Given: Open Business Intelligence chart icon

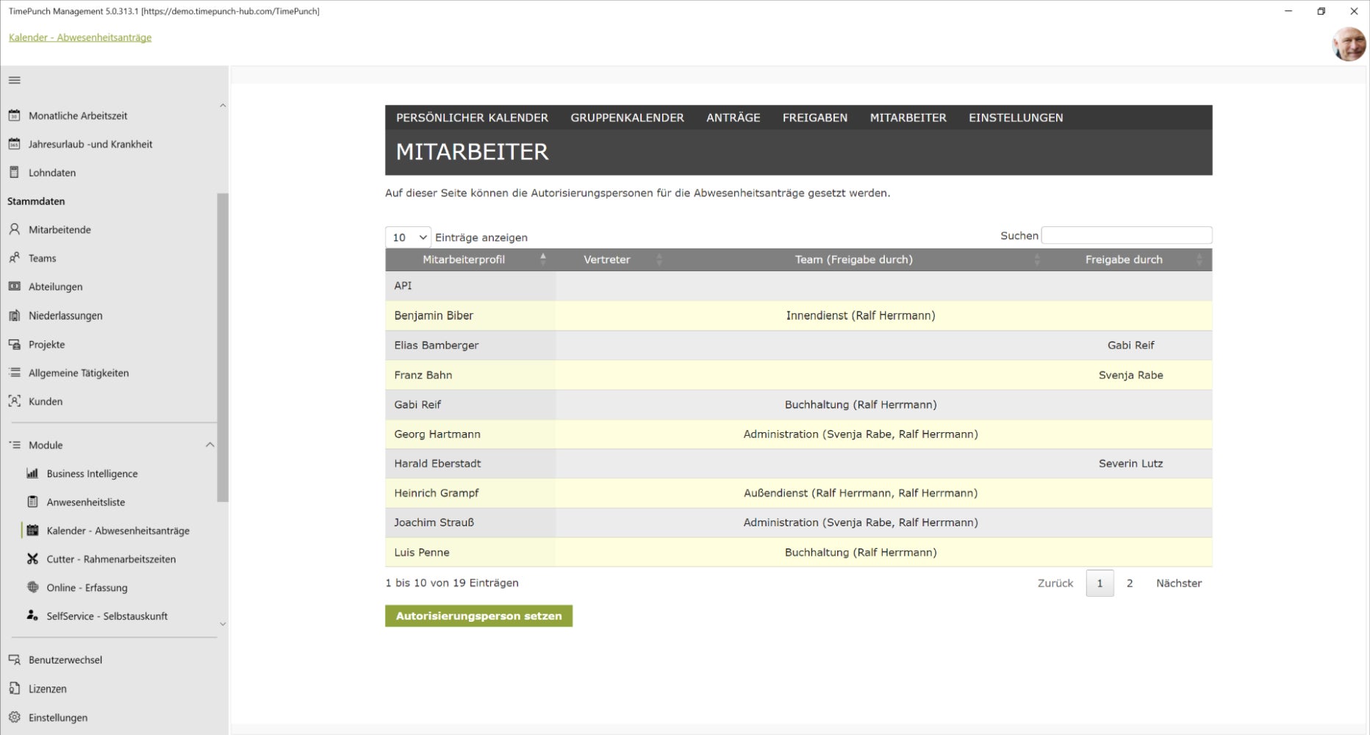Looking at the screenshot, I should pyautogui.click(x=32, y=473).
